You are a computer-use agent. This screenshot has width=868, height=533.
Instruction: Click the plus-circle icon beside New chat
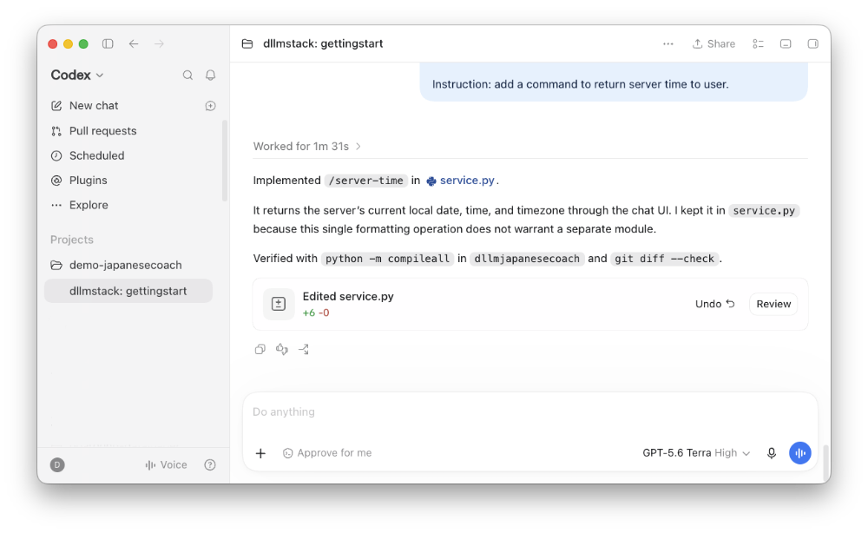pyautogui.click(x=210, y=106)
